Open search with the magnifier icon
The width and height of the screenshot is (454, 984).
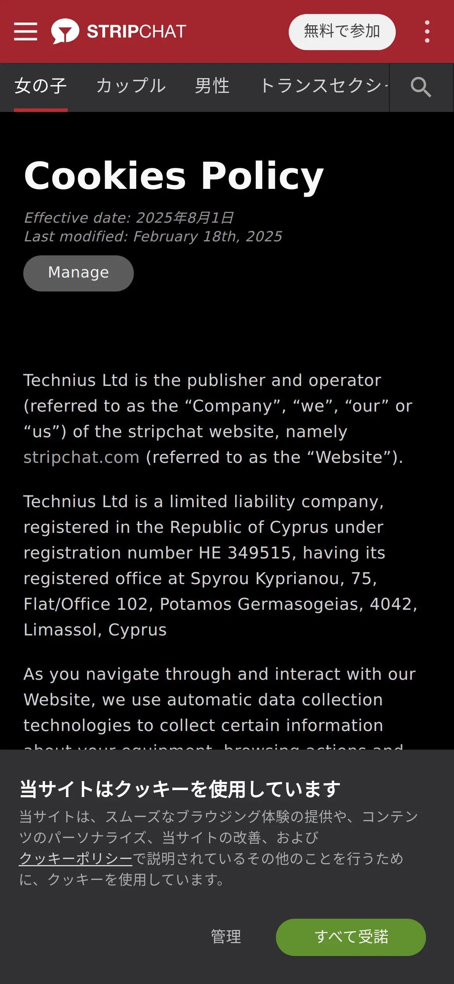coord(421,87)
